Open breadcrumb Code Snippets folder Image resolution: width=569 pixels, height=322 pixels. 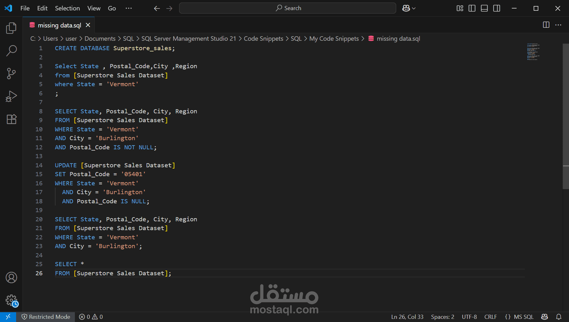263,39
